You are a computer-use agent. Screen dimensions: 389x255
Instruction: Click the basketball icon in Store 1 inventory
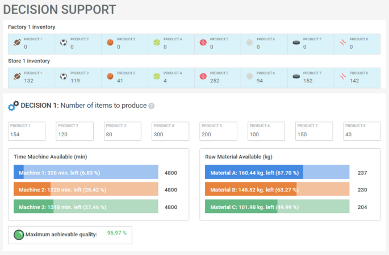point(110,76)
